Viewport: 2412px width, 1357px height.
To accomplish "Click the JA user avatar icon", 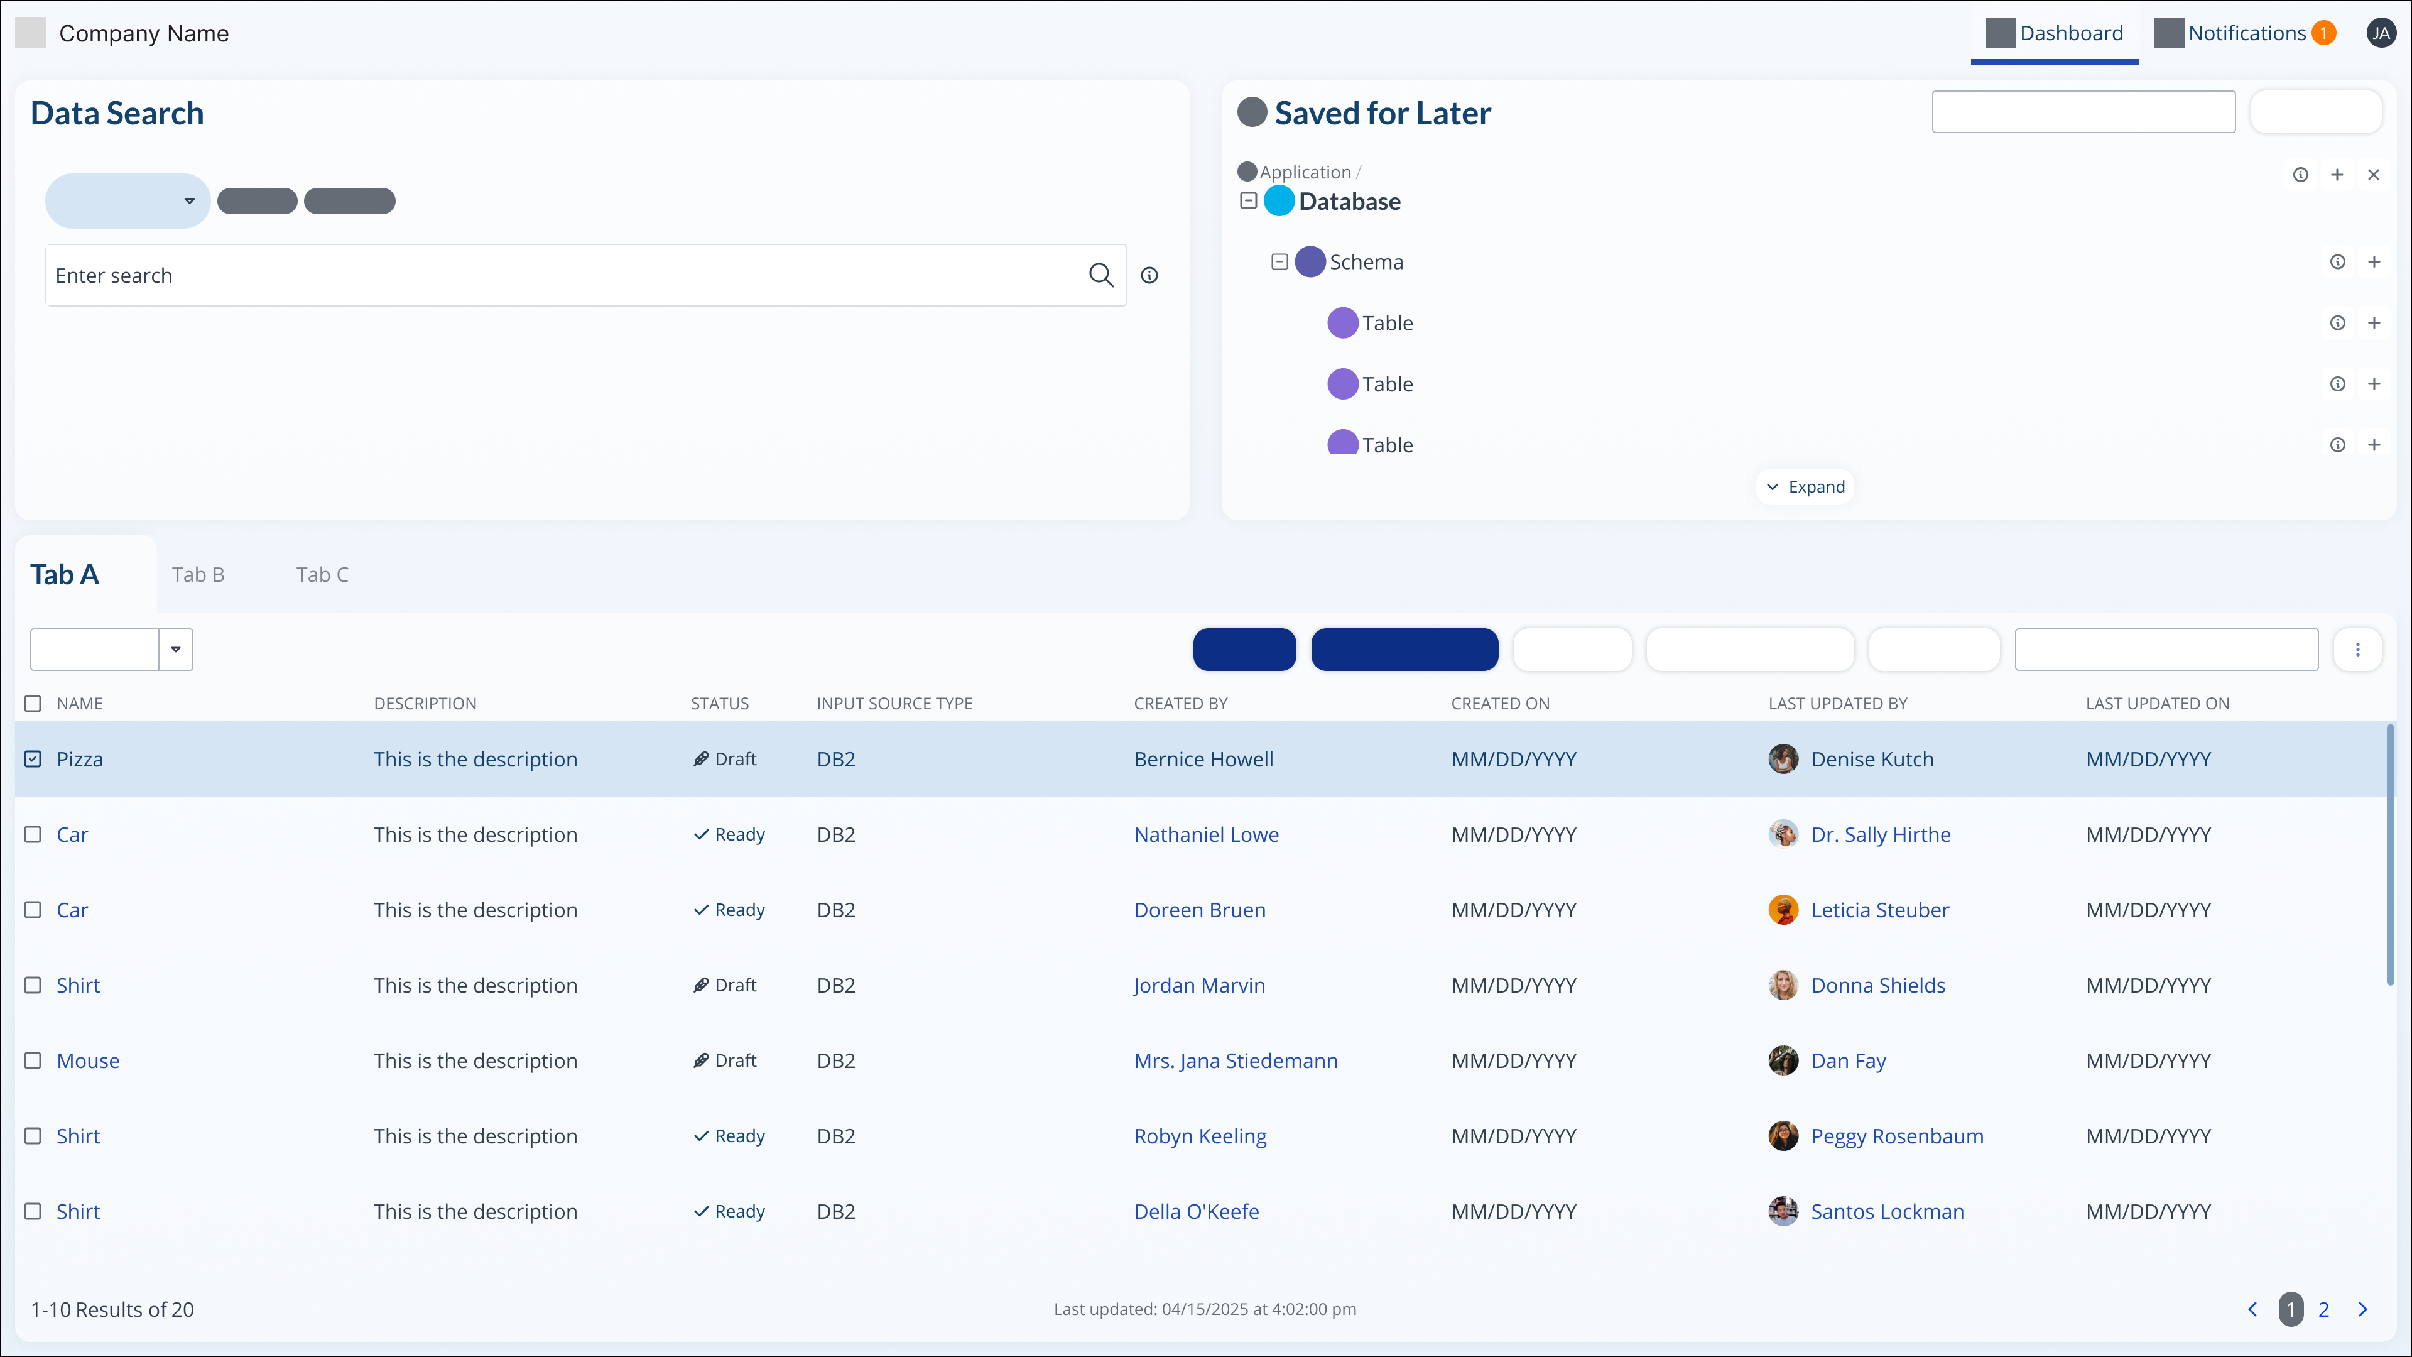I will coord(2381,32).
